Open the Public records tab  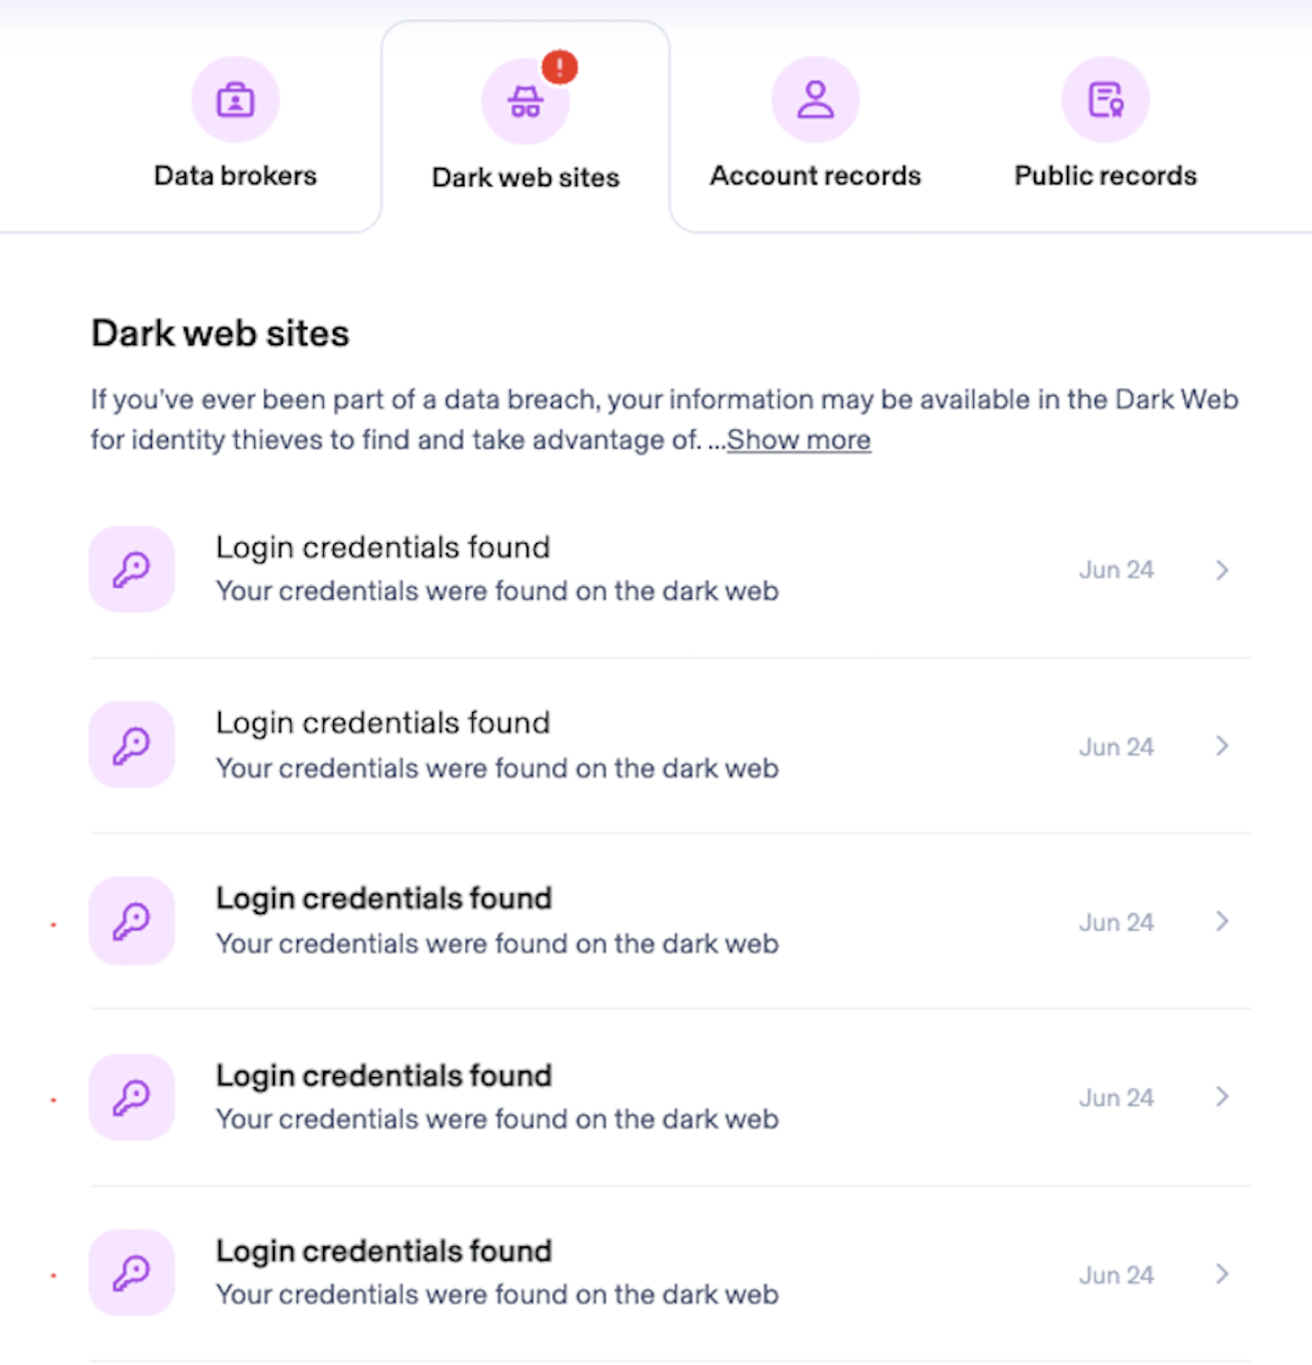[1105, 176]
